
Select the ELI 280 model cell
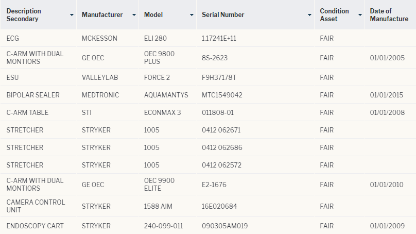155,38
